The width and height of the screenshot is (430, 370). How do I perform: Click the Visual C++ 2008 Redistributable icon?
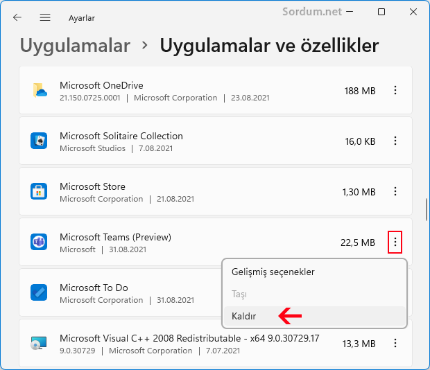(39, 343)
